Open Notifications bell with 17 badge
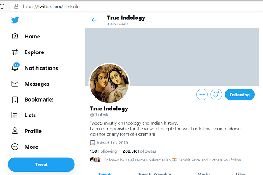 [x=15, y=68]
